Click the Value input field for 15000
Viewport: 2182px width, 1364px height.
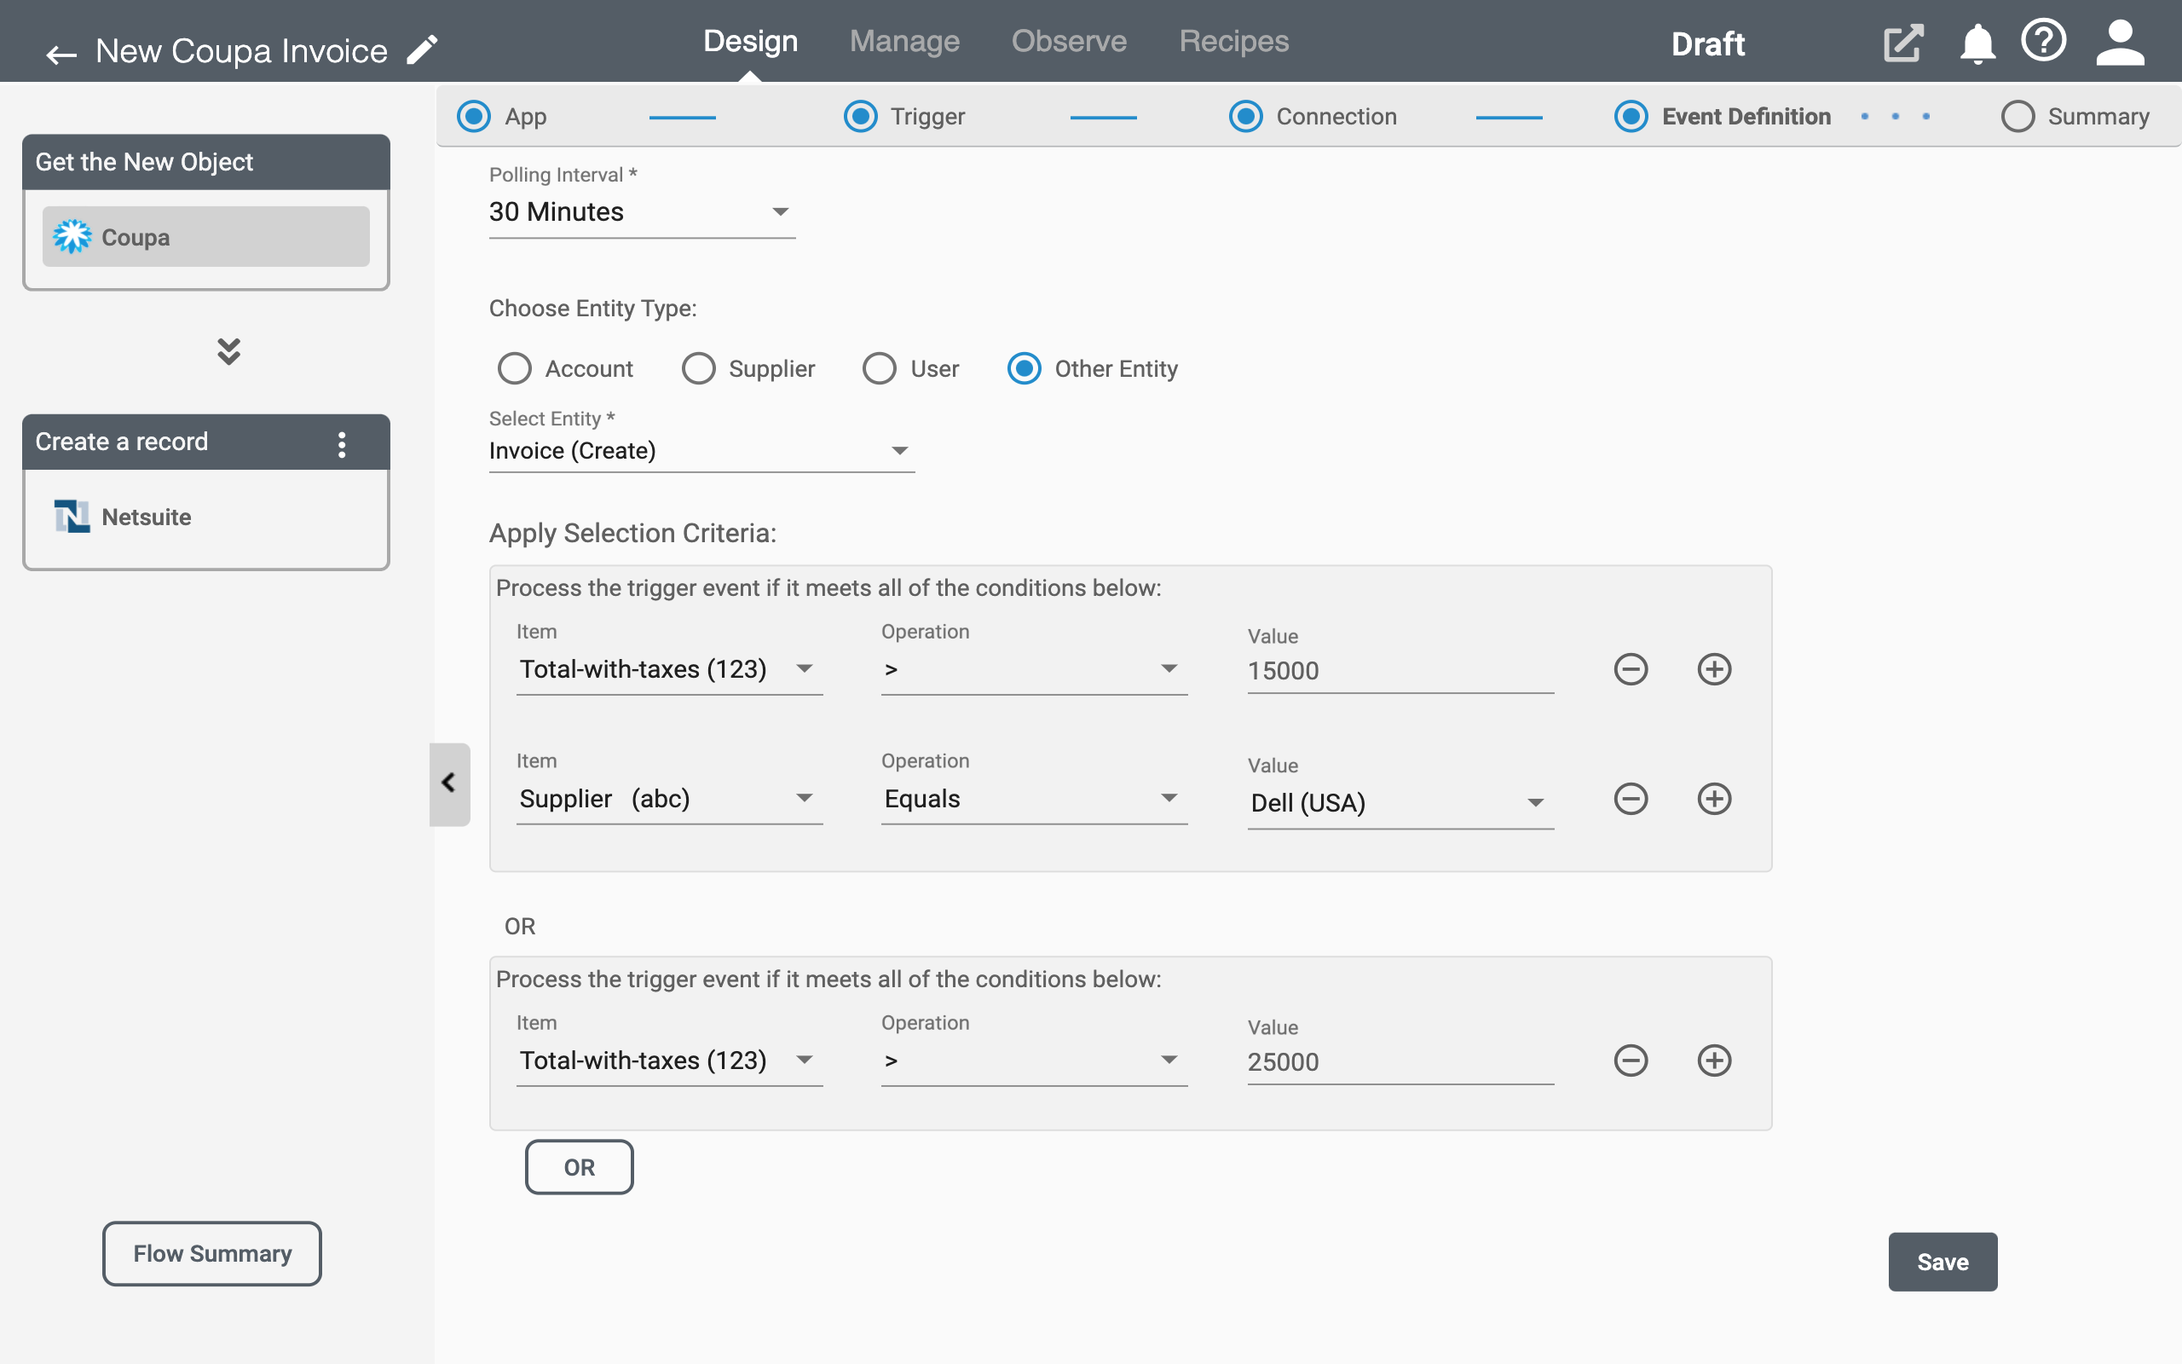click(1398, 669)
